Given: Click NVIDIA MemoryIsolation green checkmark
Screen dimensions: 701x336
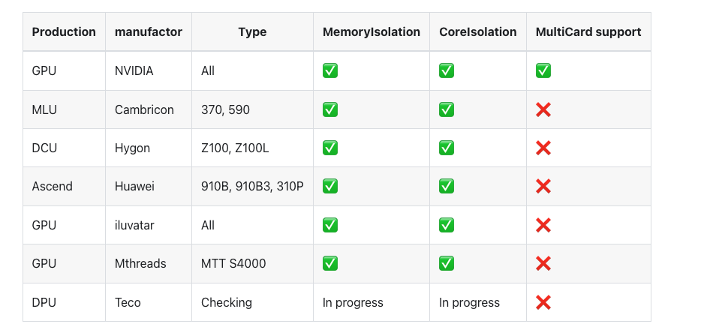Looking at the screenshot, I should (330, 70).
